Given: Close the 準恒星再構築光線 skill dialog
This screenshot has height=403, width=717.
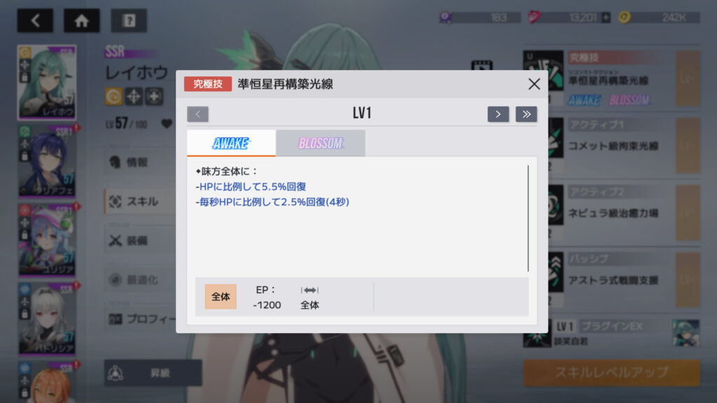Looking at the screenshot, I should [x=534, y=84].
